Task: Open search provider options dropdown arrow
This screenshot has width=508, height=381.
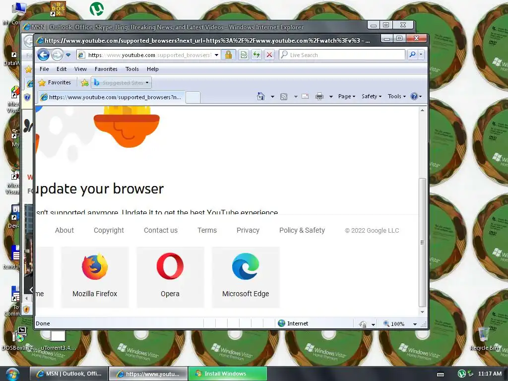Action: [421, 55]
